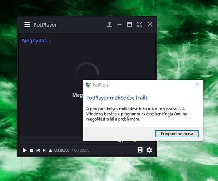Pin PotPlayer window always on top

tap(109, 24)
